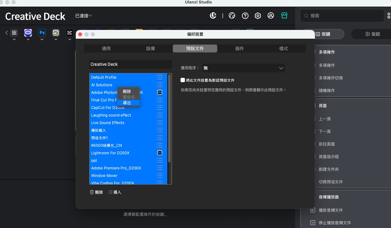Choose 刪除 in the context menu
Viewport: 391px width, 228px height.
click(128, 91)
